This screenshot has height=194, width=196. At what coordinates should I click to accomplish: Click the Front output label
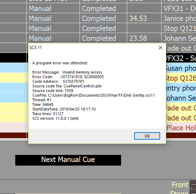coord(180,185)
